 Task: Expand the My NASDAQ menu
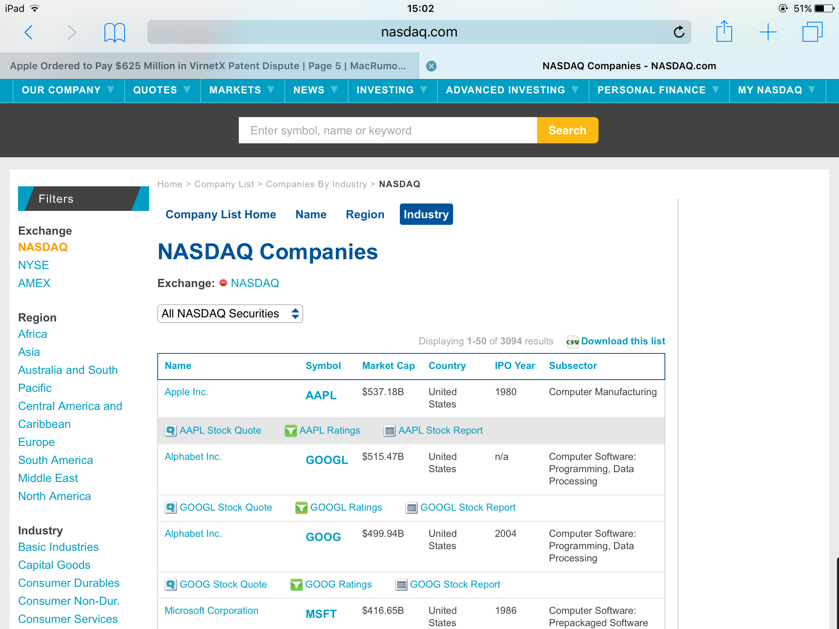tap(777, 90)
